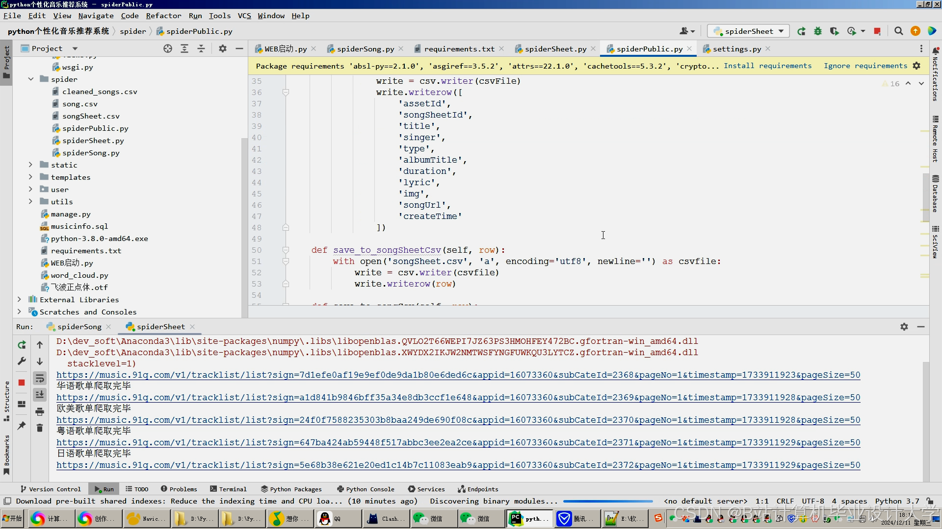942x529 pixels.
Task: Click Ignore requirements link
Action: tap(865, 66)
